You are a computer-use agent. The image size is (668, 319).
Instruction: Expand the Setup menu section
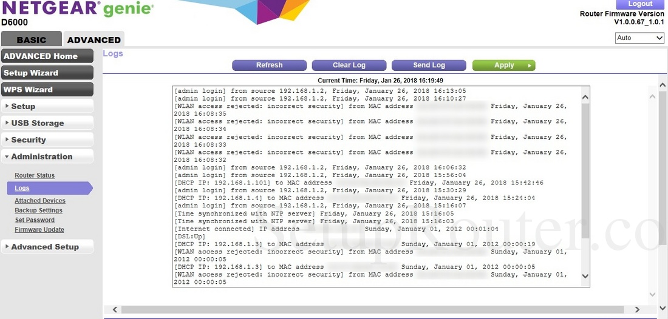[x=47, y=106]
